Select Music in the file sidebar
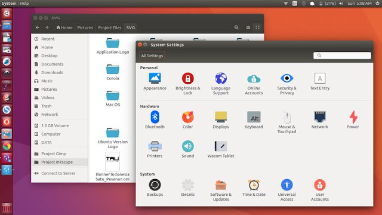The height and width of the screenshot is (215, 382). tap(60, 81)
